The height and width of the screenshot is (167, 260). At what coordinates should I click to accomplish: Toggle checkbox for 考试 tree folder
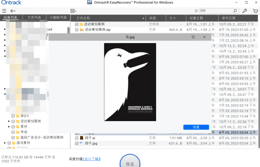pyautogui.click(x=13, y=132)
